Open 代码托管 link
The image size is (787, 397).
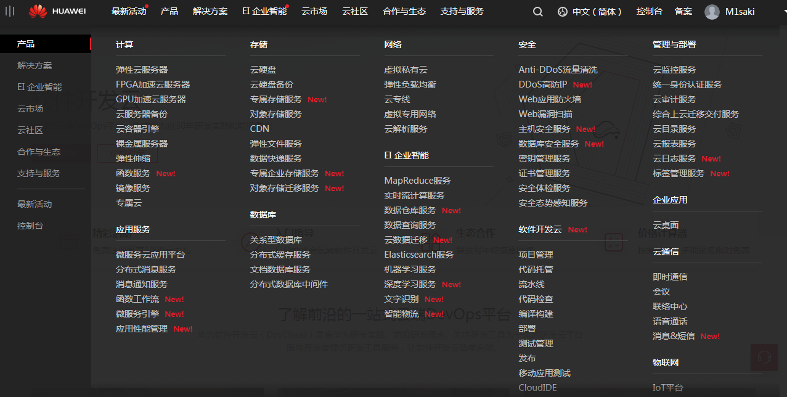[x=536, y=269]
